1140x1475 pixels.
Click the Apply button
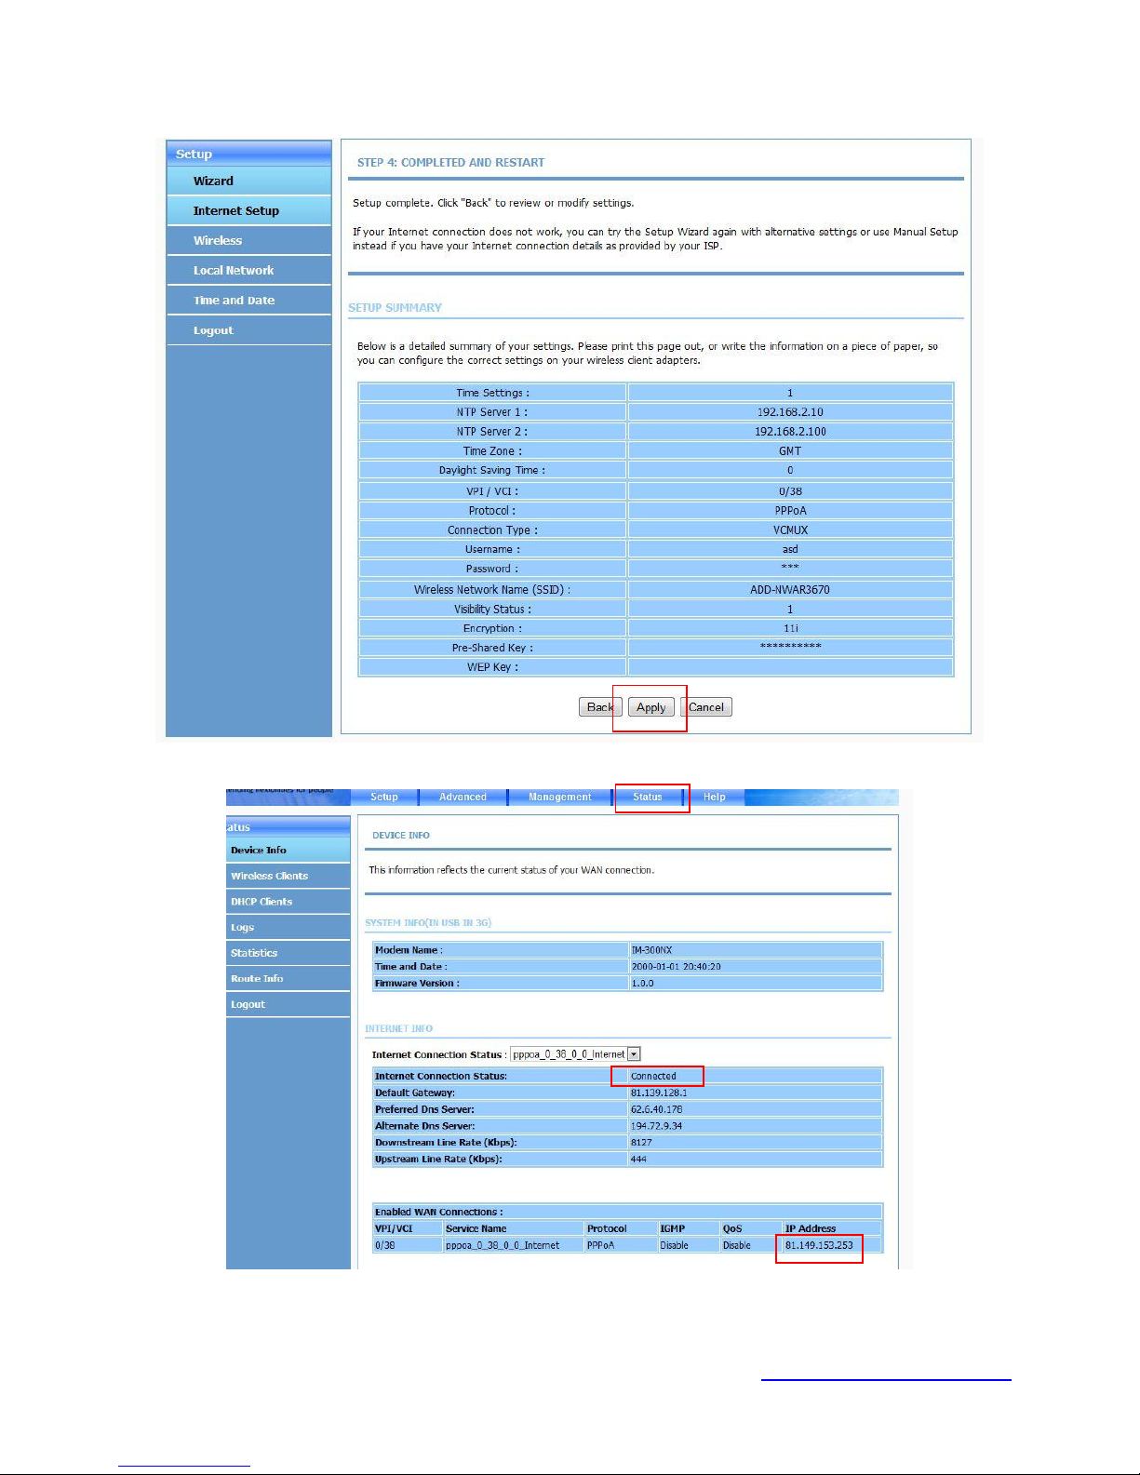pyautogui.click(x=650, y=707)
